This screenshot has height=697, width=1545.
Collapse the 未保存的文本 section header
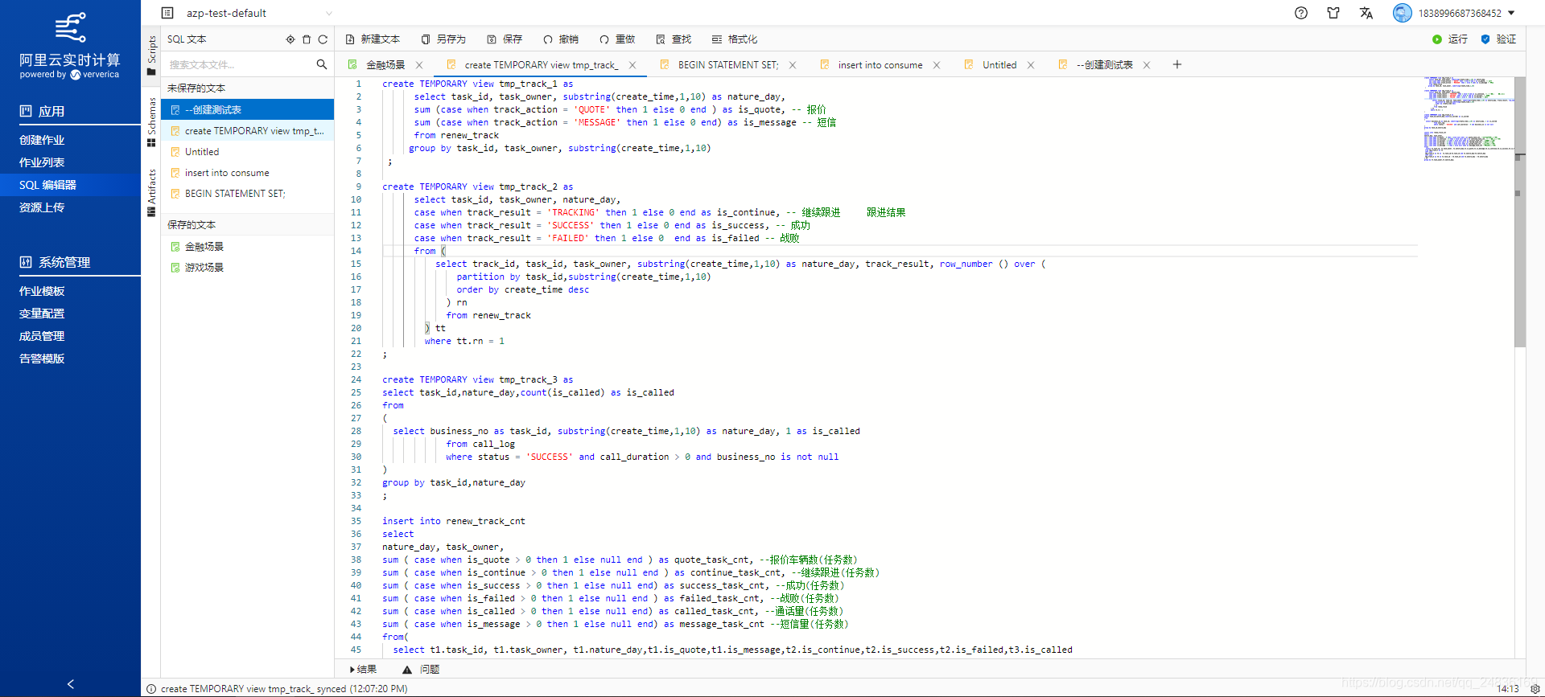point(247,88)
